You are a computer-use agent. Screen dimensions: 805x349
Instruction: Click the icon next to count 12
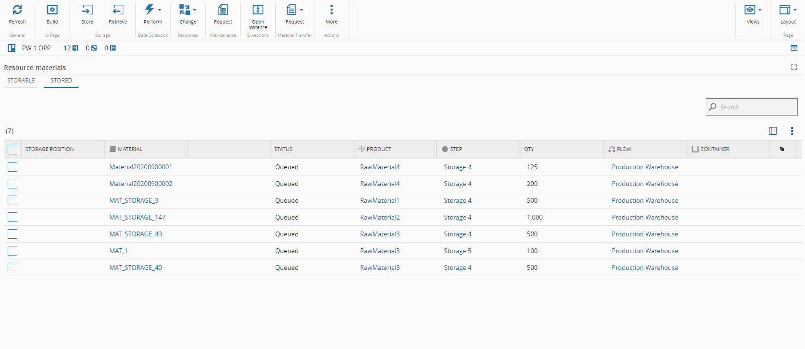(75, 48)
